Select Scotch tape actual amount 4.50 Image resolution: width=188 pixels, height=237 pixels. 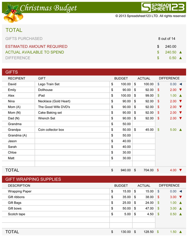pos(144,214)
